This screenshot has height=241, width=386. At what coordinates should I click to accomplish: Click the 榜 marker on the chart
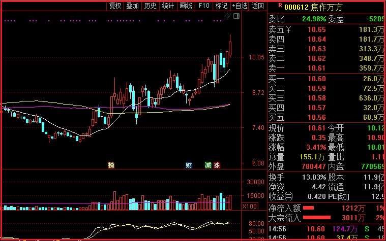pos(111,165)
